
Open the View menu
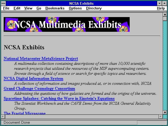[28, 8]
